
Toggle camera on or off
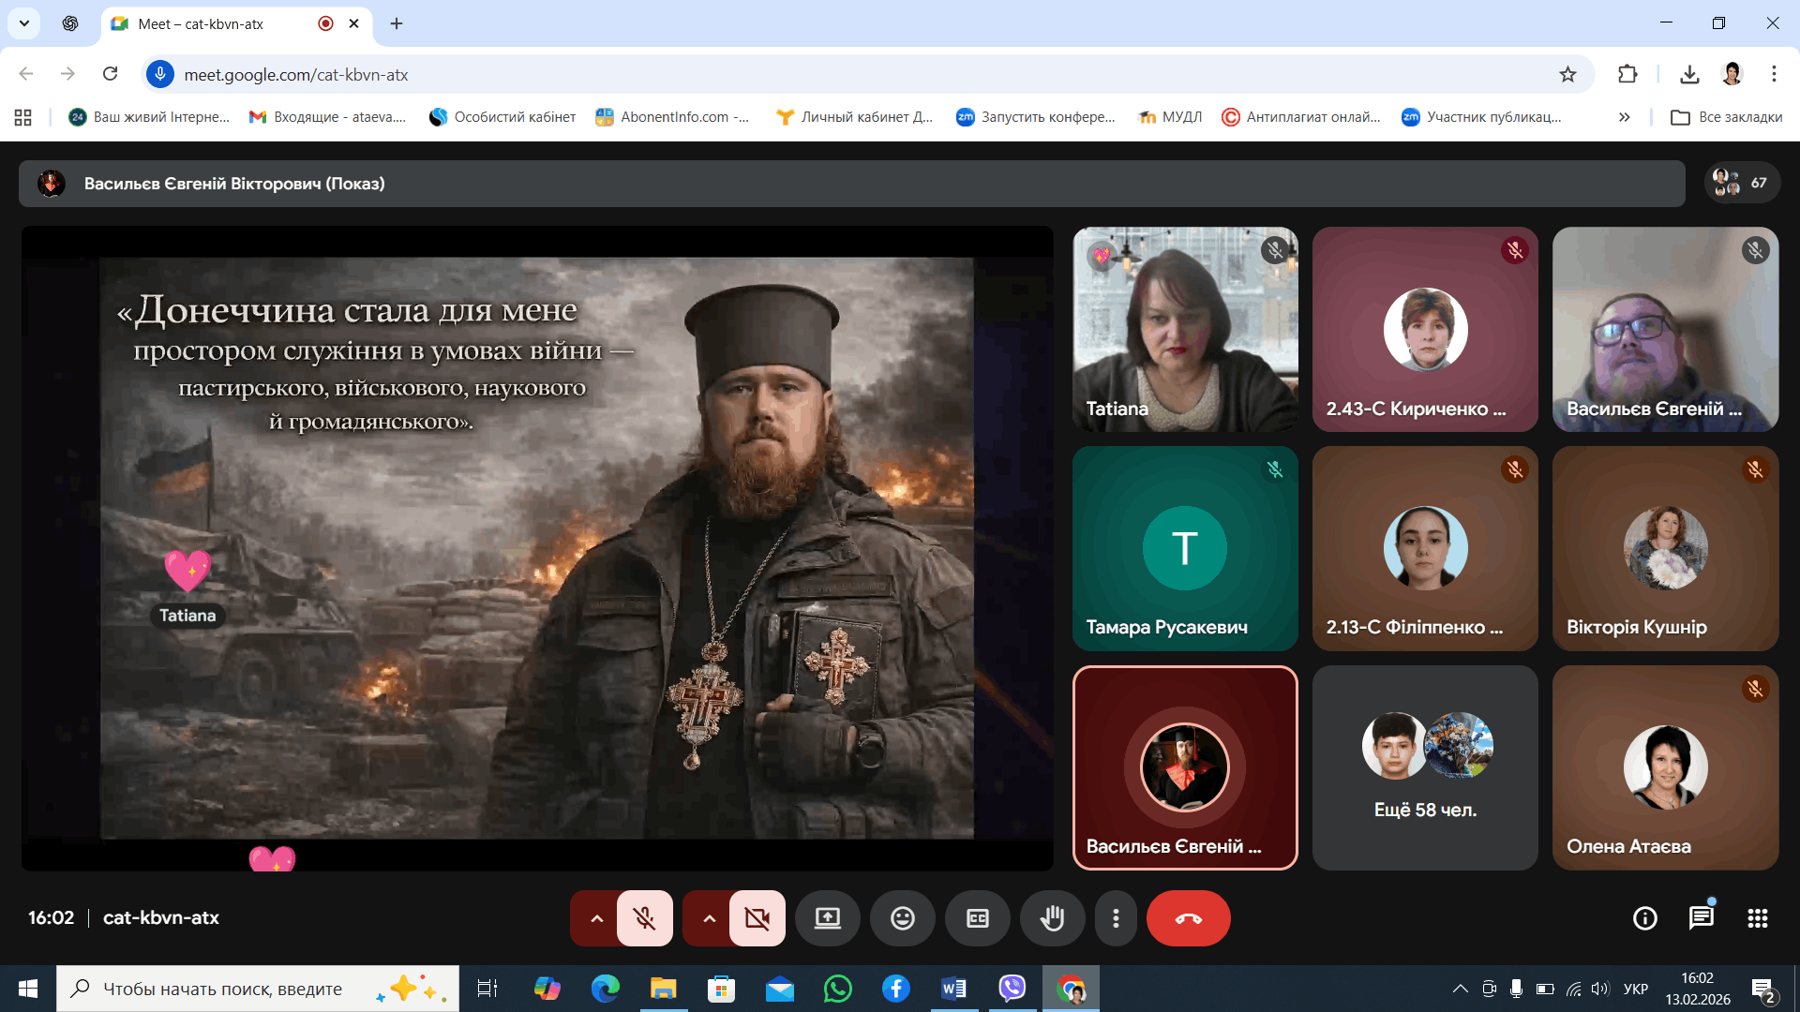pyautogui.click(x=757, y=918)
